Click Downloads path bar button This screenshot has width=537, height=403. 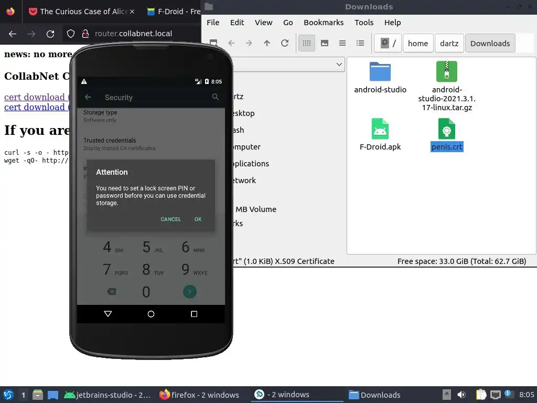click(490, 43)
